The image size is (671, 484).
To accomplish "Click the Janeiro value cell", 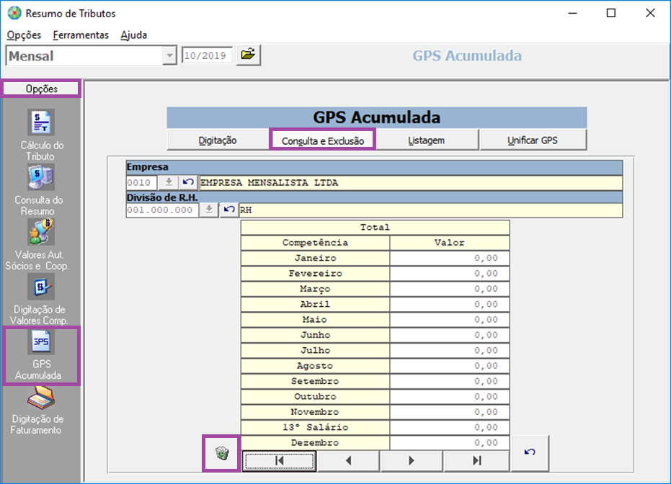I will (x=449, y=258).
